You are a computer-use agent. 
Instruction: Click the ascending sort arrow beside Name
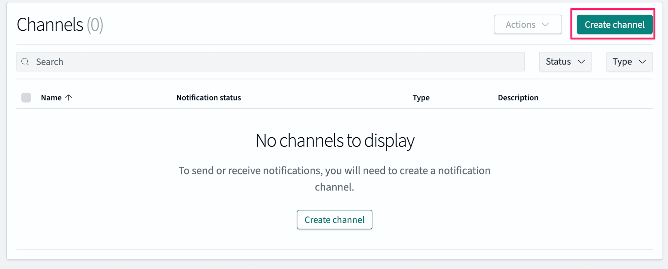(x=69, y=97)
